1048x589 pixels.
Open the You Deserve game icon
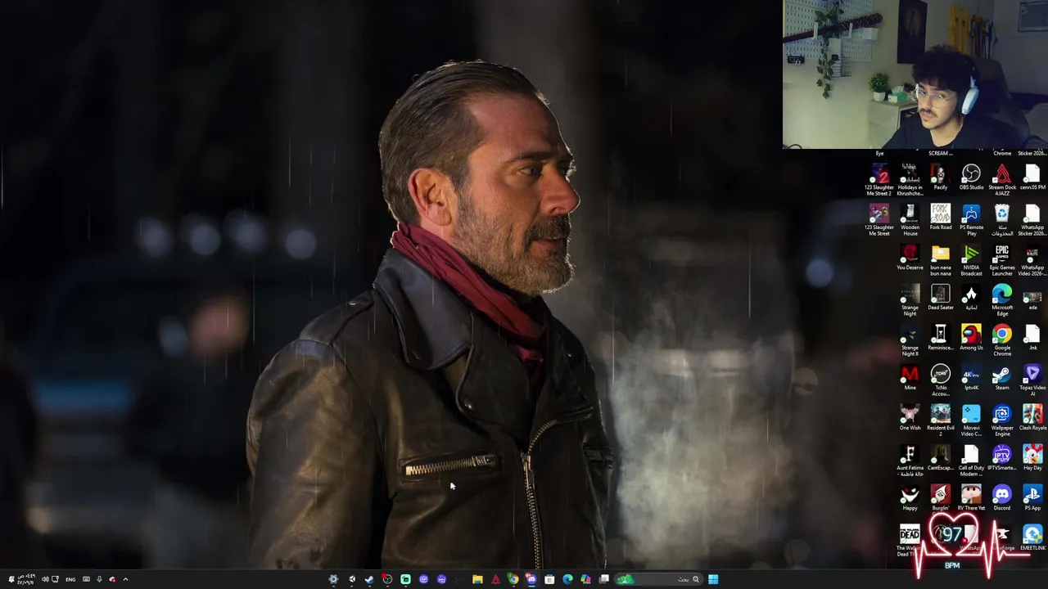[x=910, y=257]
